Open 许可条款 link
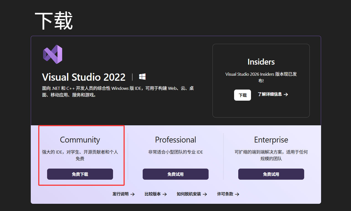Screen dimensions: 351x211 pos(228,194)
